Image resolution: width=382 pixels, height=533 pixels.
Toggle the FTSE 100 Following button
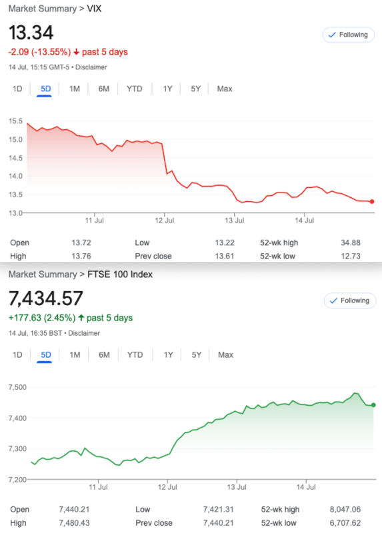(350, 300)
